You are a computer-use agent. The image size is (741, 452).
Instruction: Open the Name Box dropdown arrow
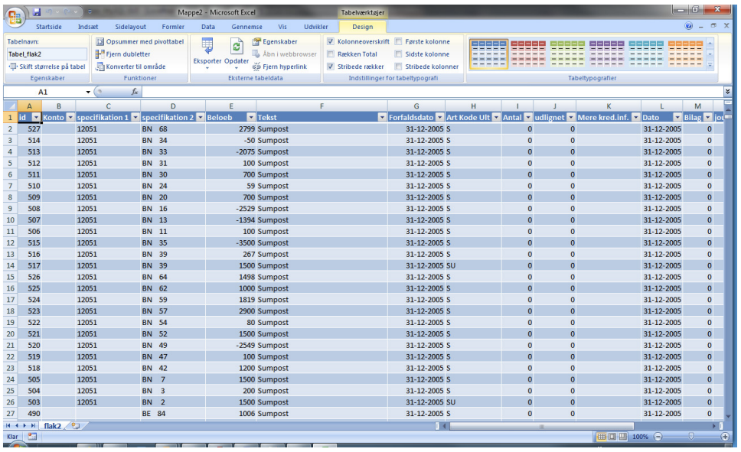click(88, 92)
